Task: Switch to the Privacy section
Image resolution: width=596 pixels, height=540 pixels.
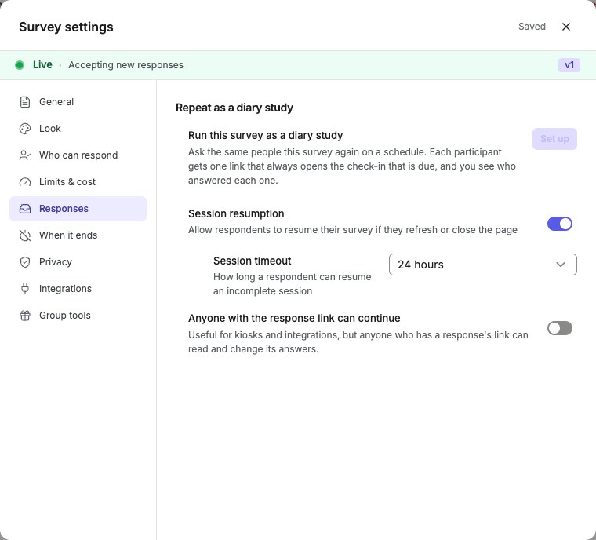Action: 78,262
